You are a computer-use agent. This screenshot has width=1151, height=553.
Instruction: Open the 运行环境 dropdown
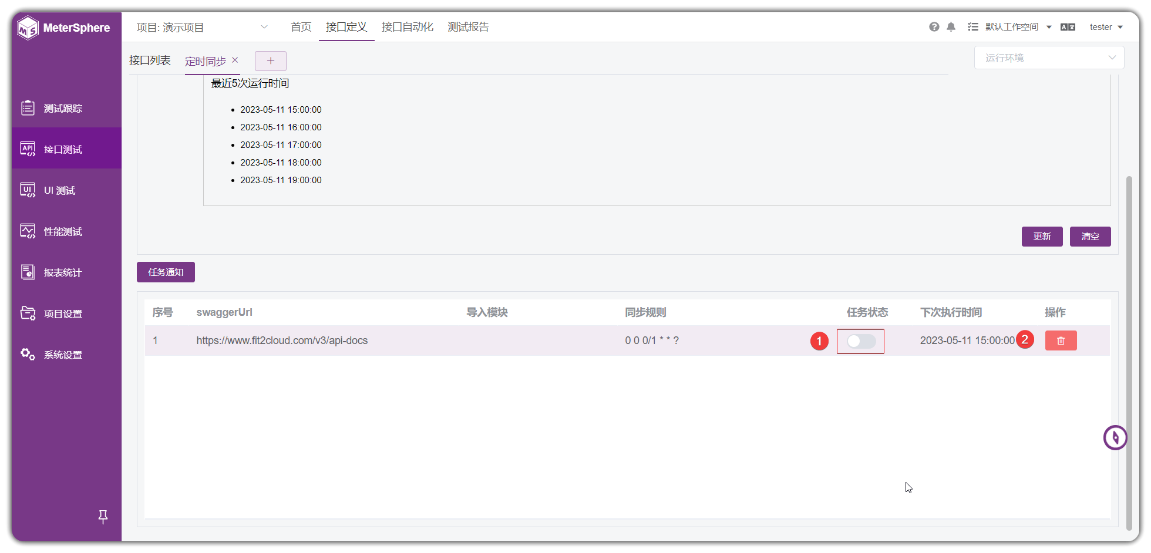1049,58
